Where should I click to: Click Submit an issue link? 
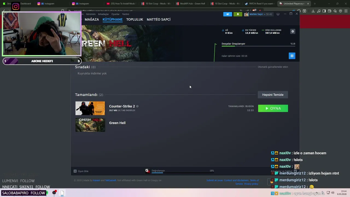click(214, 180)
